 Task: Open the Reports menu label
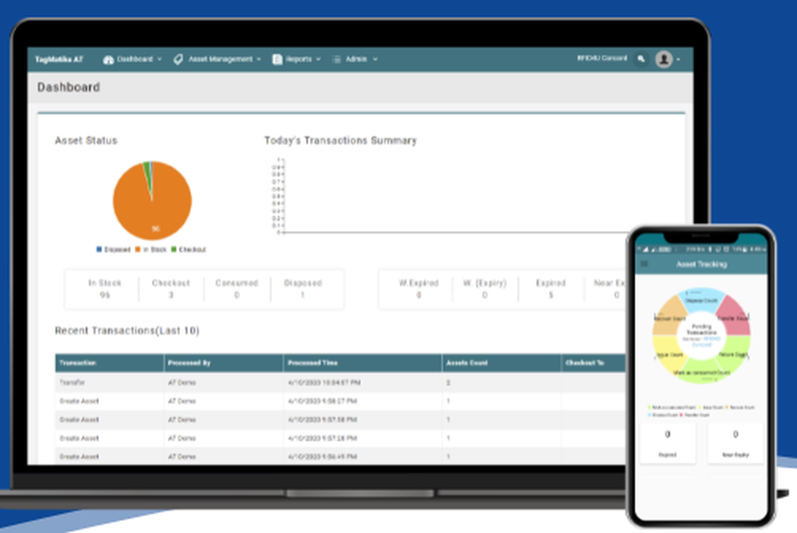[x=299, y=59]
